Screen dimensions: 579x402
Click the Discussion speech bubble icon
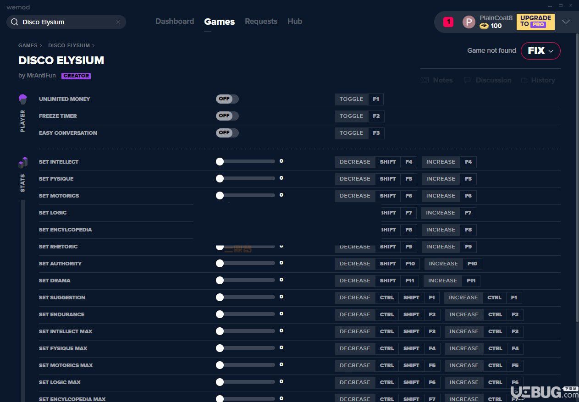pos(467,80)
